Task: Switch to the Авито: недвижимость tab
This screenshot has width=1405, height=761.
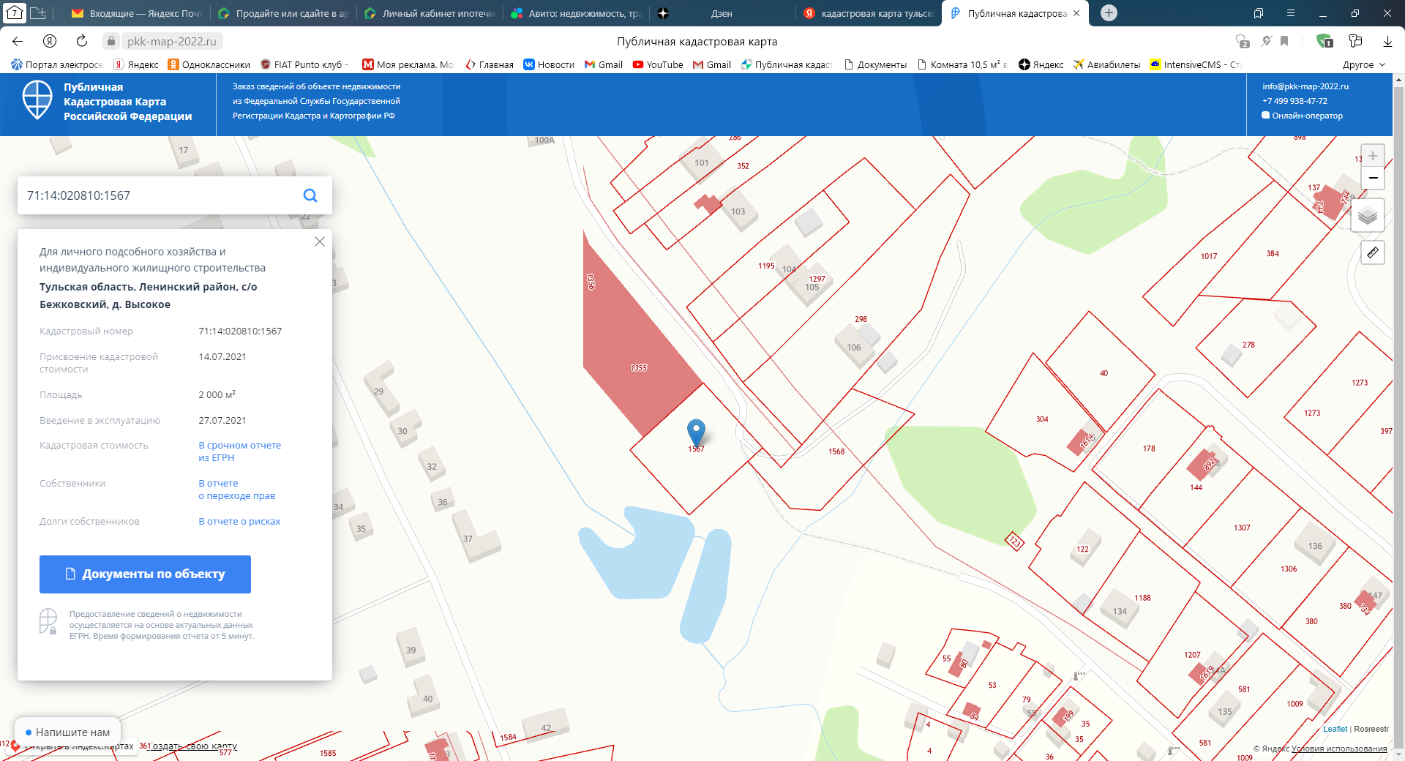Action: coord(576,13)
